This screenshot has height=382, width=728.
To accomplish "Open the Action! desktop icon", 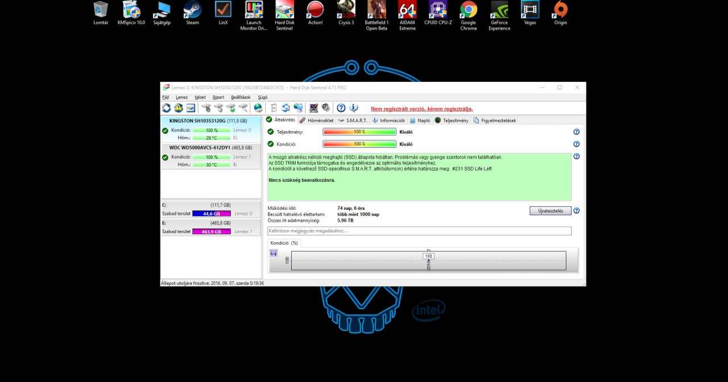I will (315, 14).
